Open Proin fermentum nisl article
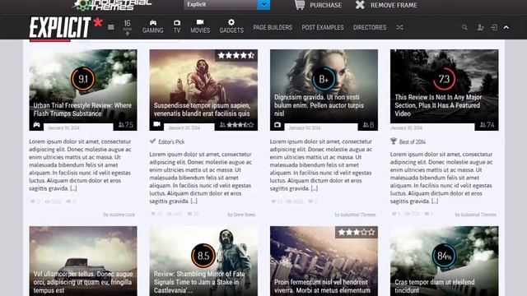The height and width of the screenshot is (296, 527). 322,286
